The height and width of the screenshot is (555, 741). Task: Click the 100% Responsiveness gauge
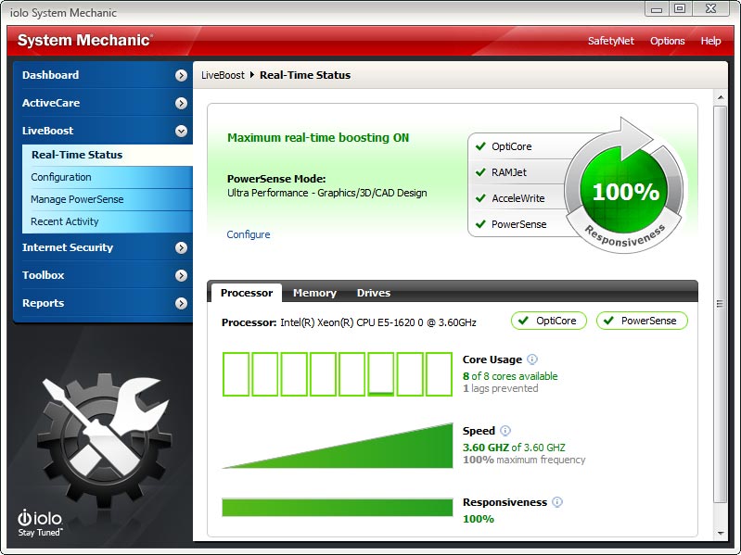click(625, 191)
